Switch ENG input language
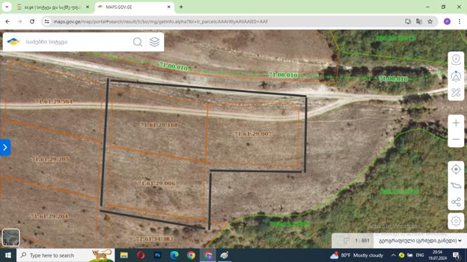 coord(420,255)
